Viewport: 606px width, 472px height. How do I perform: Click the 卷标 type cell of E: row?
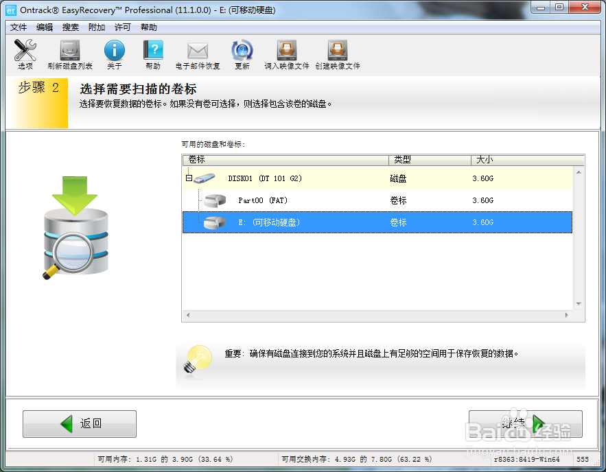[398, 222]
